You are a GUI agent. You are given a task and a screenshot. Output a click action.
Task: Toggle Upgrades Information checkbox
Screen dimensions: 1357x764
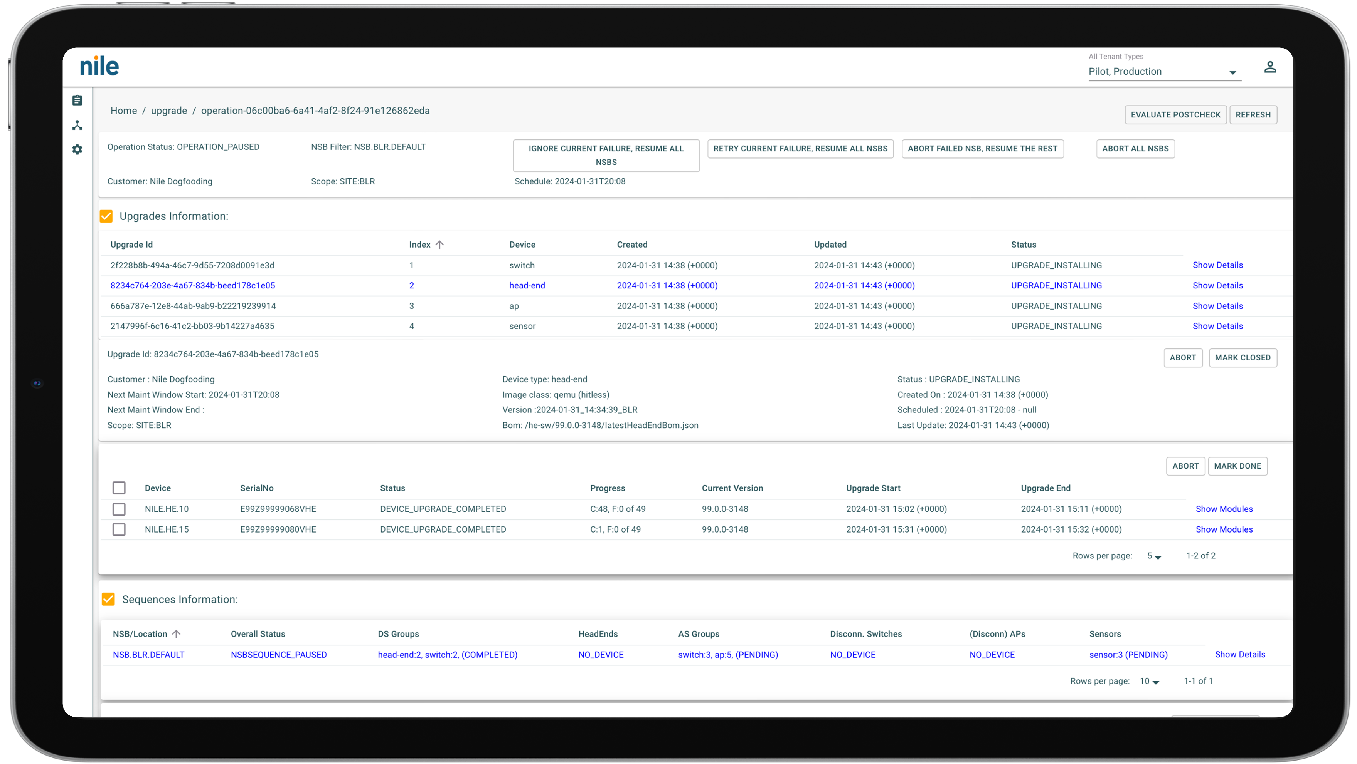tap(106, 216)
